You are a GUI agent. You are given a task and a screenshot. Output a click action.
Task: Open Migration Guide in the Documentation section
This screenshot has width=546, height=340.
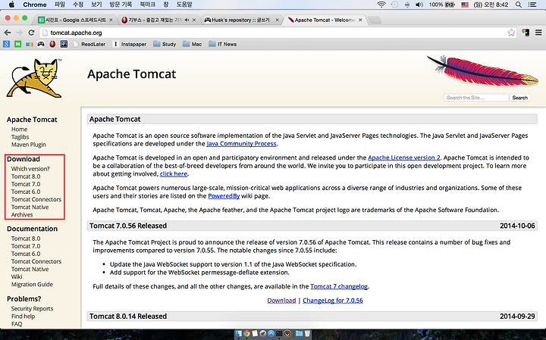pos(32,285)
